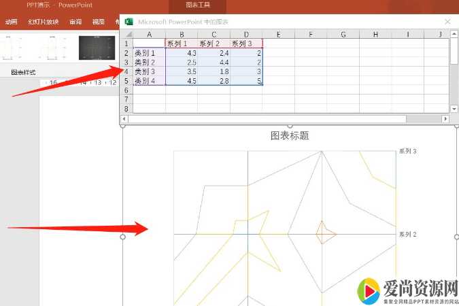The width and height of the screenshot is (459, 306).
Task: Click the select-all corner of the spreadsheet
Action: coord(127,34)
